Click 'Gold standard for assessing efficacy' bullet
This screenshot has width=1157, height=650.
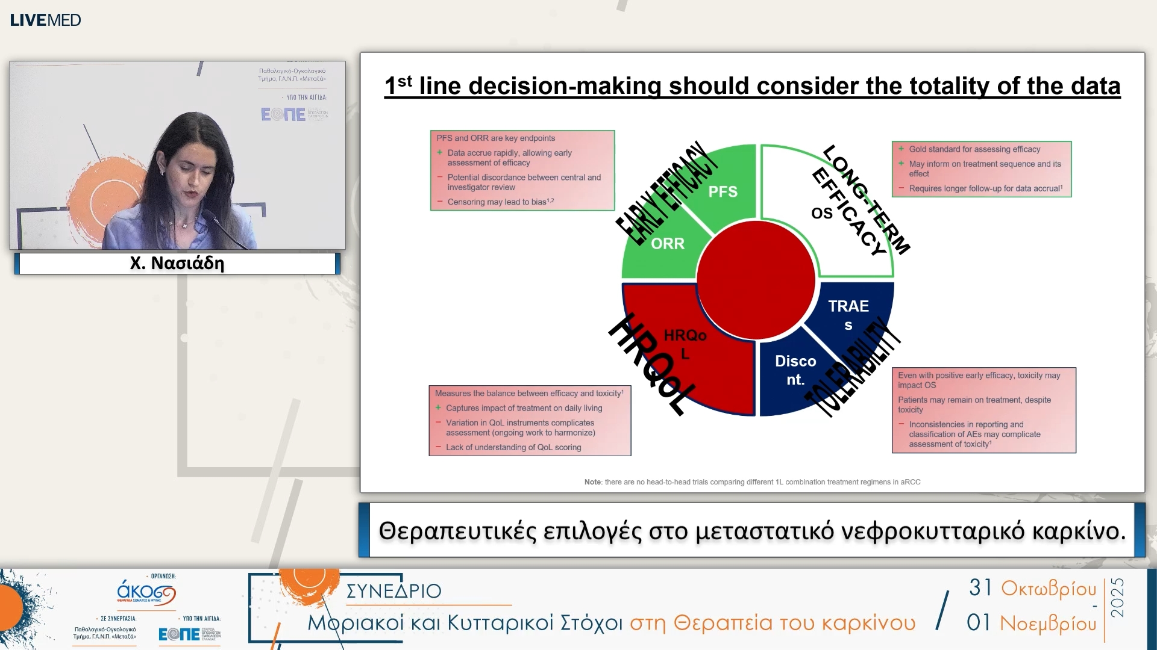974,149
